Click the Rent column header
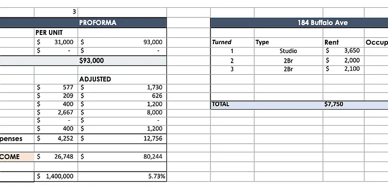This screenshot has height=194, width=388. click(x=332, y=42)
